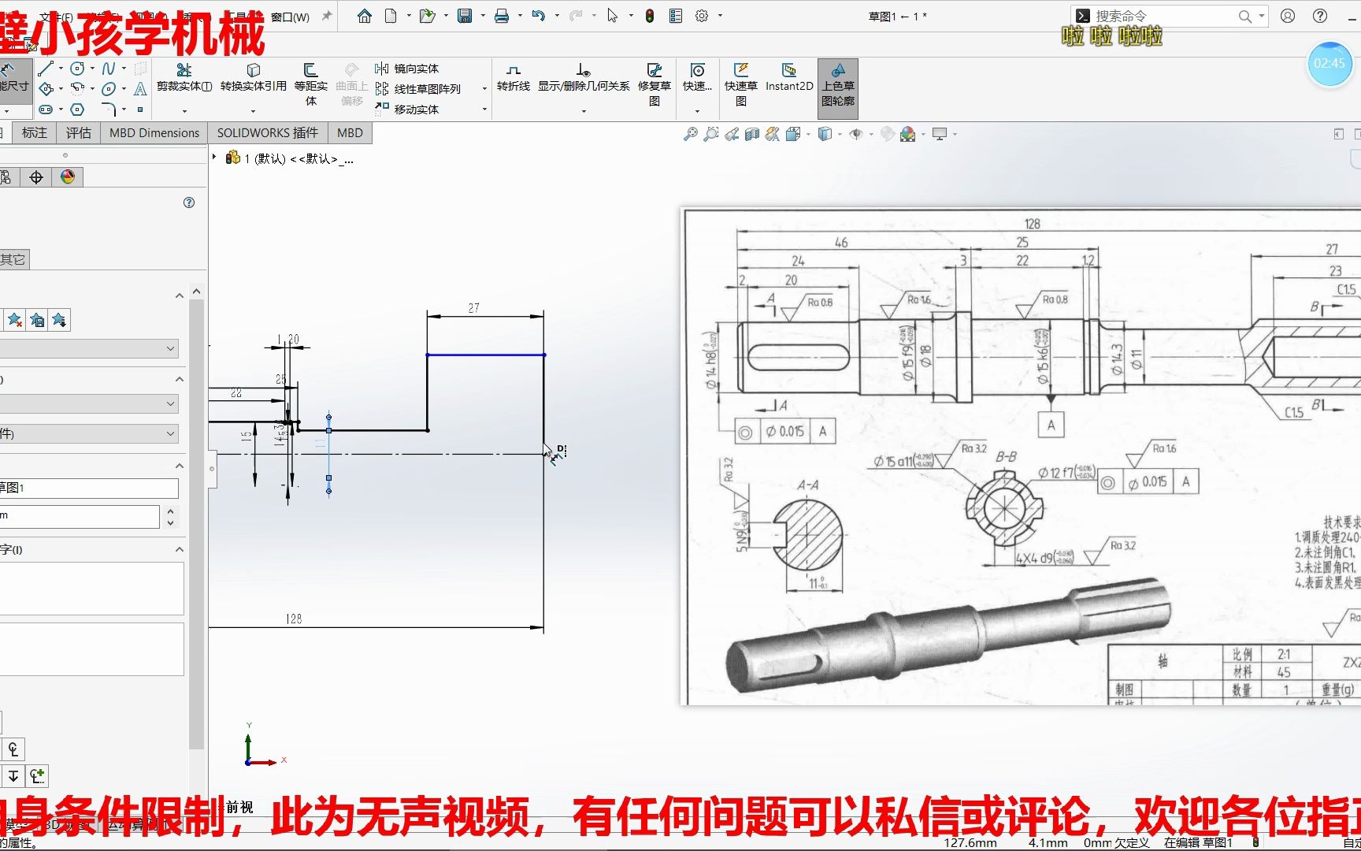Open the DisplayManager color ball tab
Screen dimensions: 1361x851
click(x=68, y=177)
